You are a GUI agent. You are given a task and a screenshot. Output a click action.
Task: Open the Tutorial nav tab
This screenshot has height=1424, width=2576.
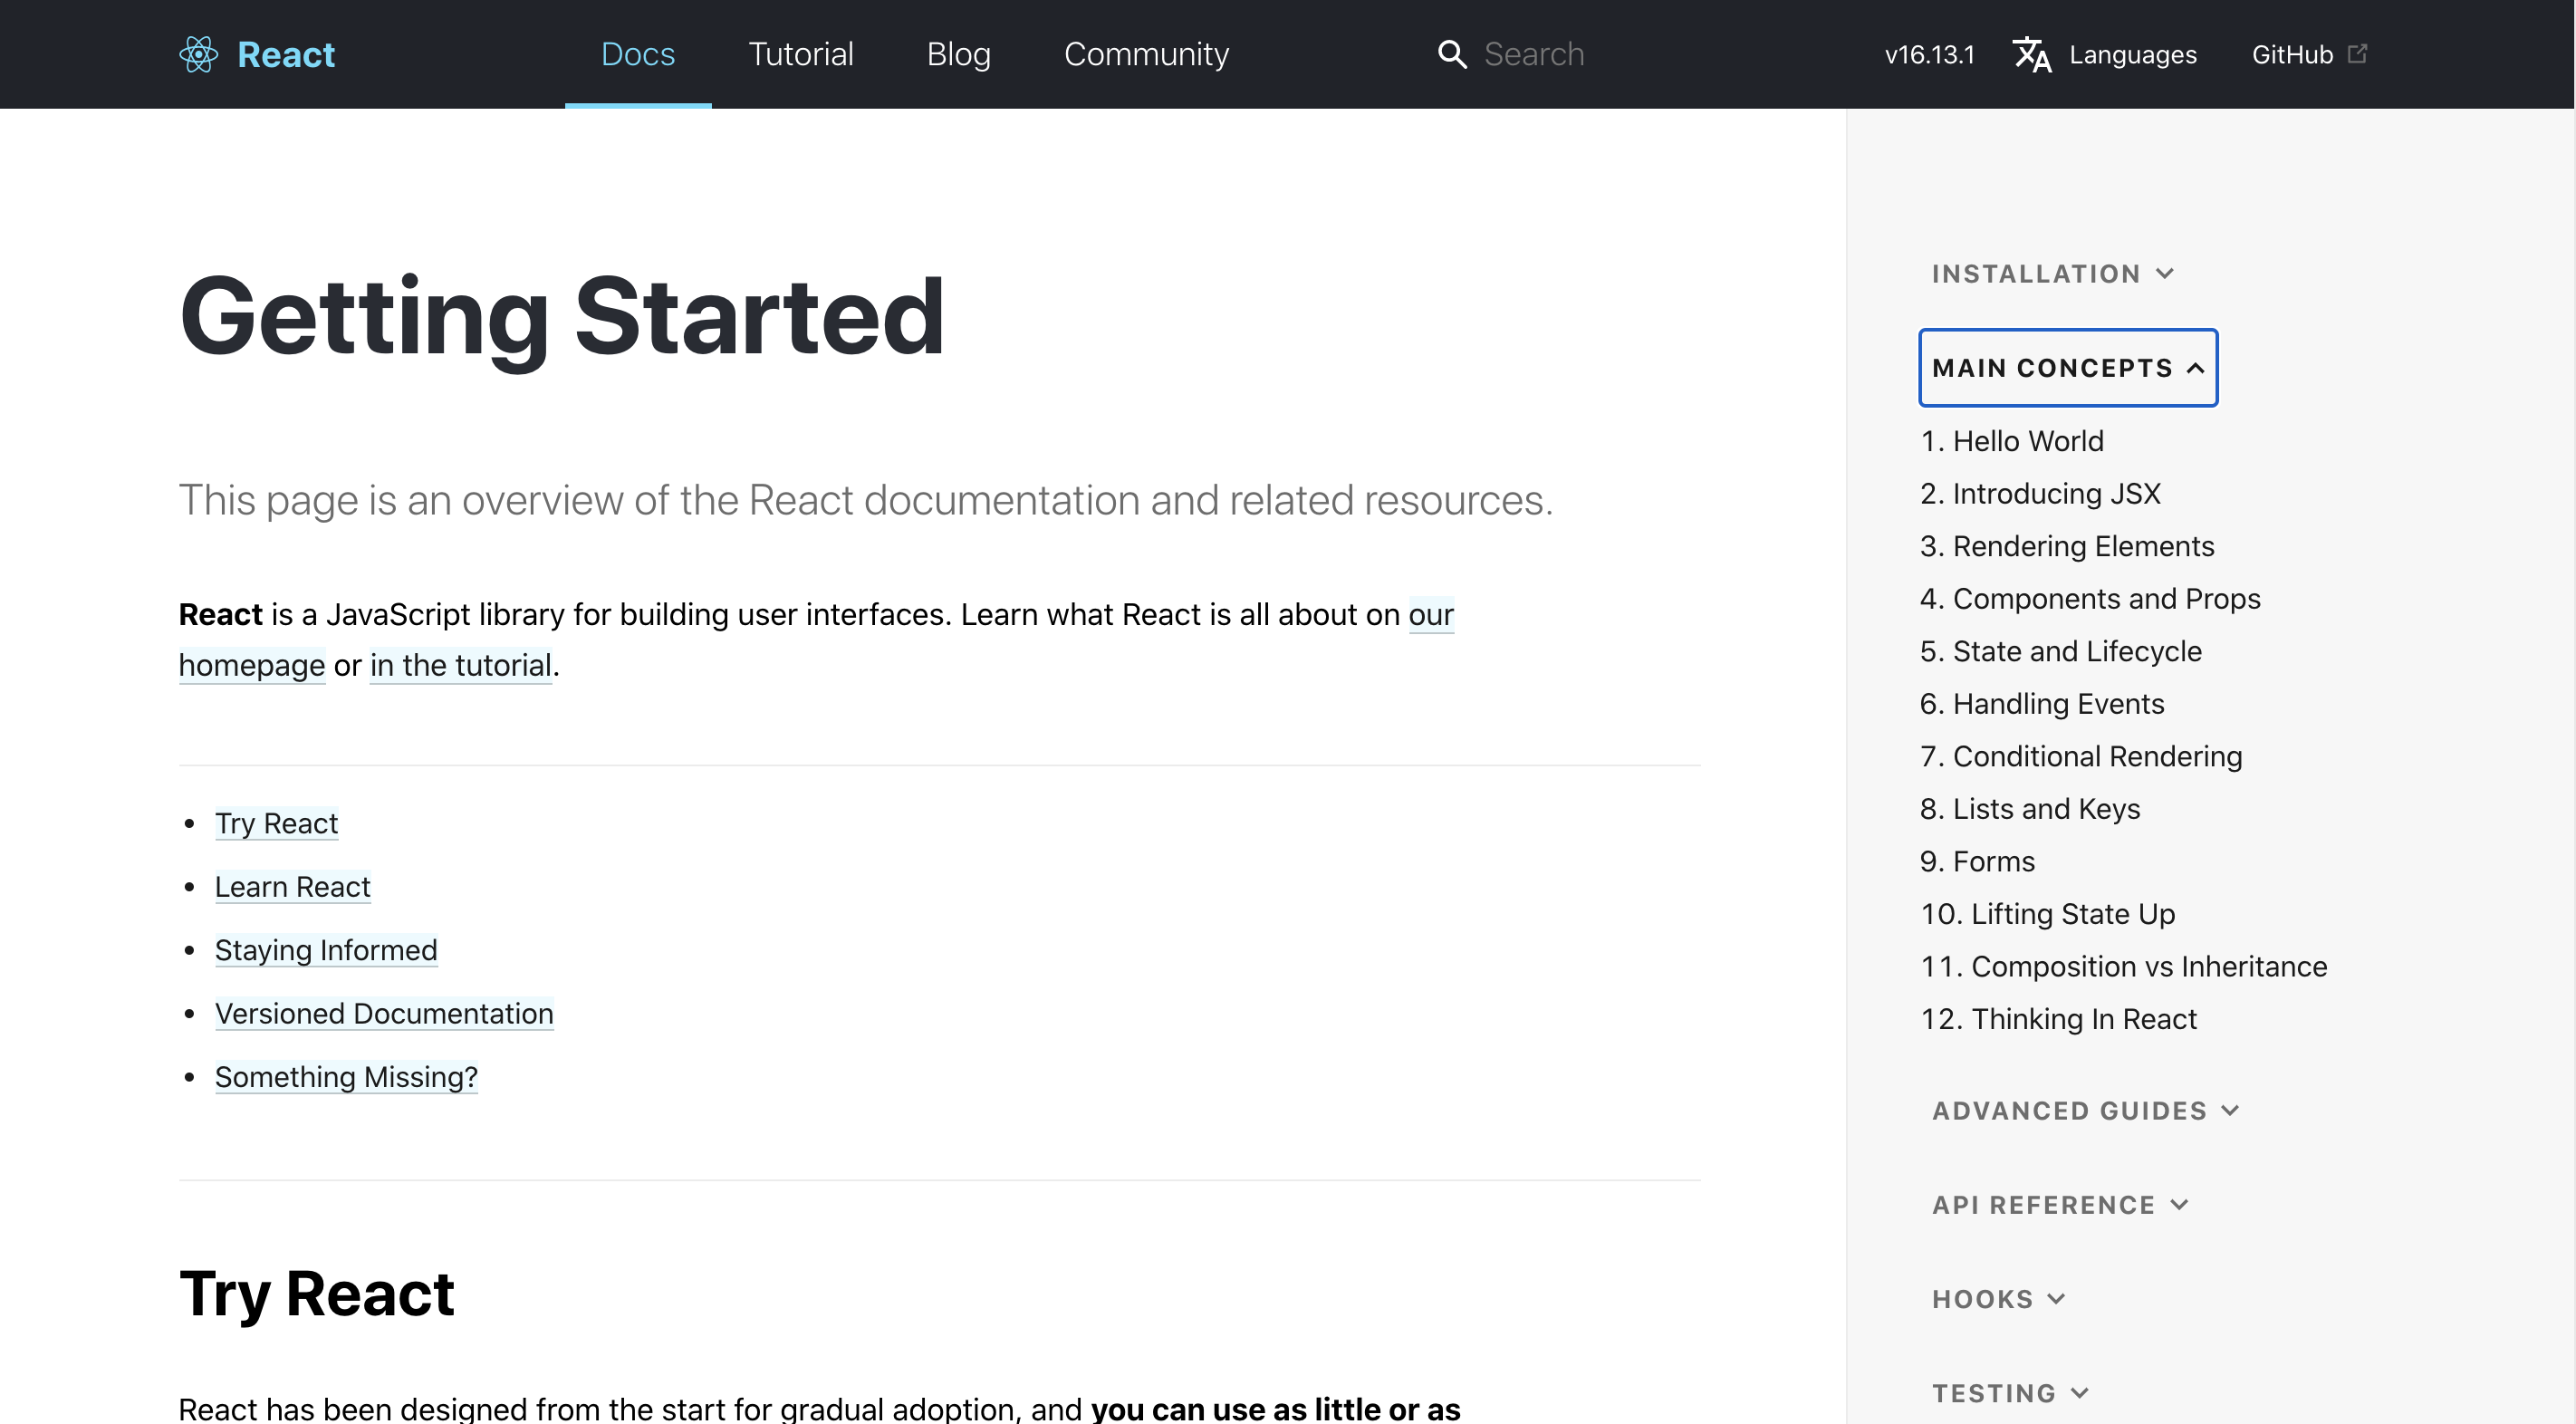click(x=800, y=54)
